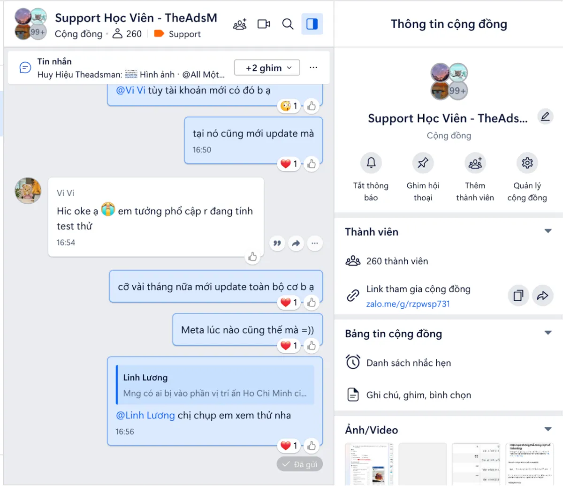Share the community join link

(543, 296)
